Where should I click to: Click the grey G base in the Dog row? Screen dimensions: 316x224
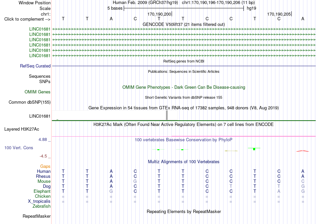(303, 186)
